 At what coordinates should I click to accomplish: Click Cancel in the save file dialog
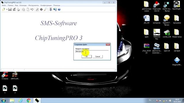98,57
